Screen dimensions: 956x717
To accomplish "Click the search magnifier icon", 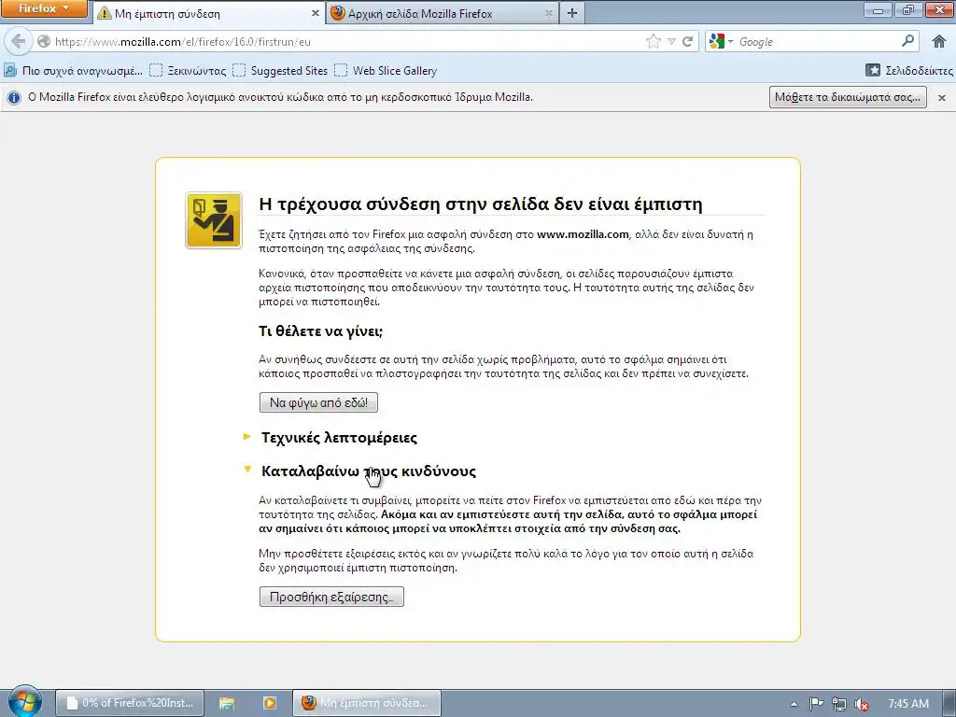I will point(907,41).
